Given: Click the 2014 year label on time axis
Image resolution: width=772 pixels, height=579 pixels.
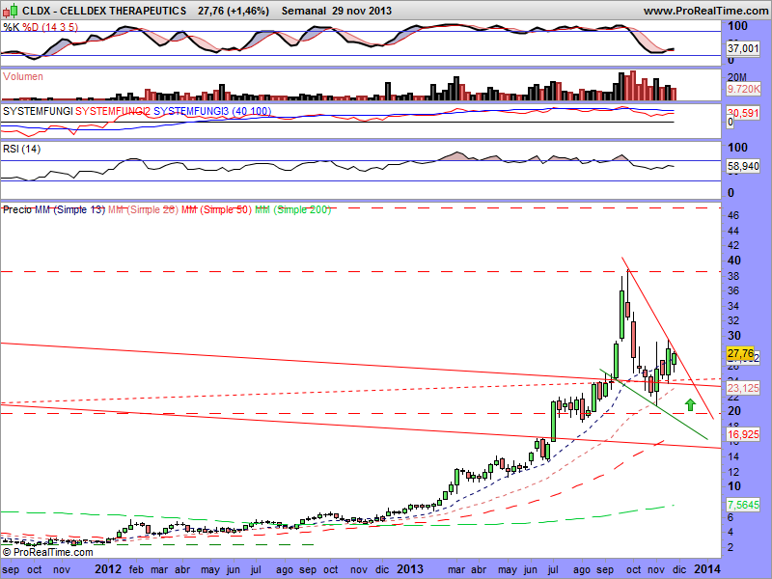Looking at the screenshot, I should point(707,569).
